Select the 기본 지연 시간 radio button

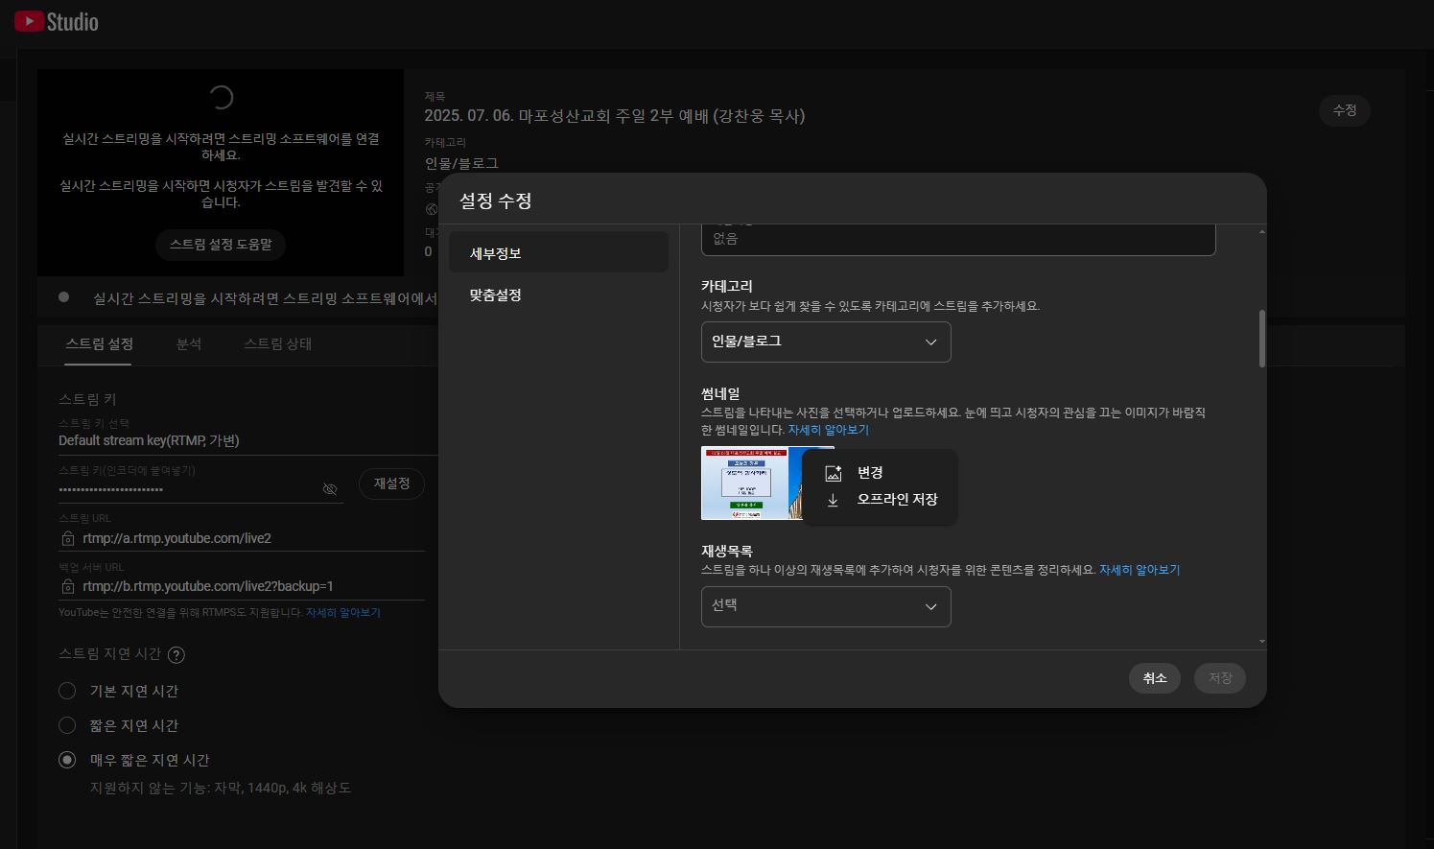click(67, 691)
